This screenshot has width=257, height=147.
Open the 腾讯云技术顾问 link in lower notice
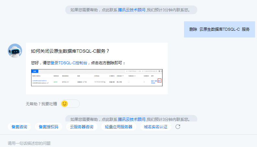pos(132,119)
